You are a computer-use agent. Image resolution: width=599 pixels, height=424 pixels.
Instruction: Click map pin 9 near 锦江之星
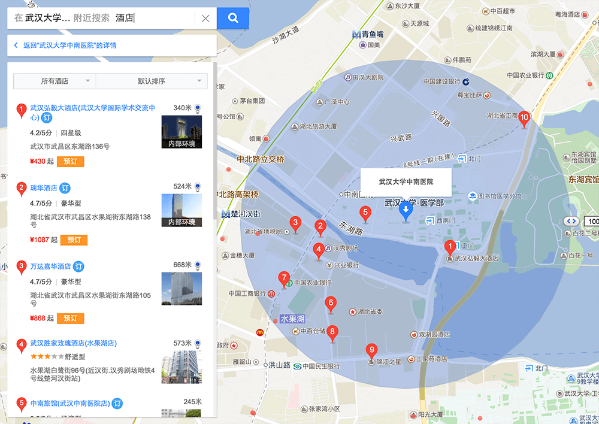372,351
